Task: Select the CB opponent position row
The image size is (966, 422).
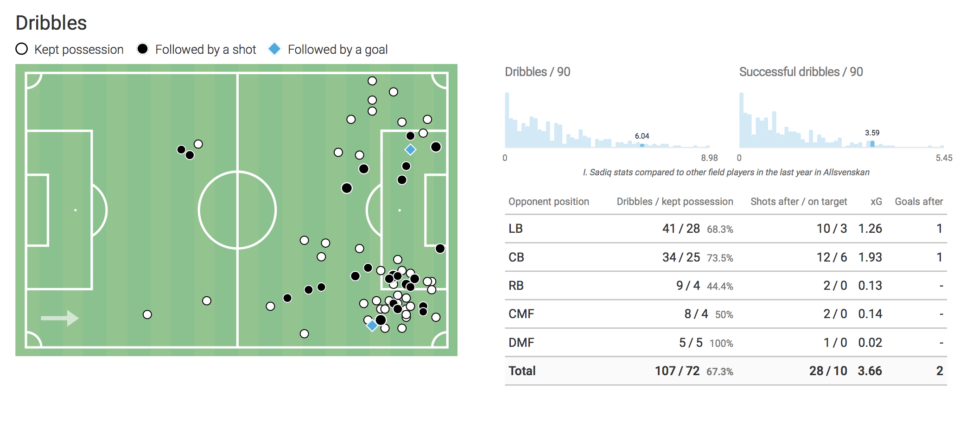Action: [x=516, y=257]
